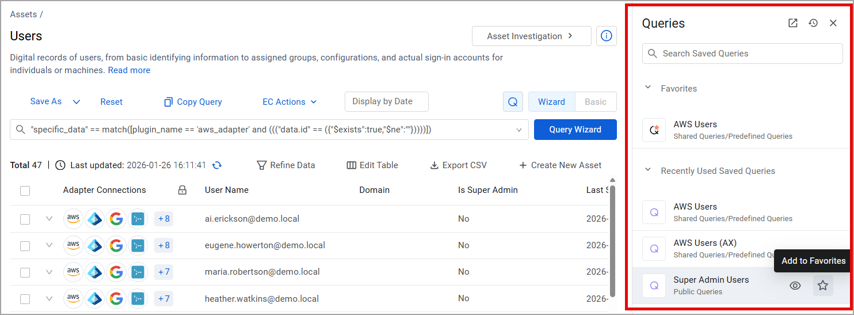The image size is (854, 315).
Task: Check the ai.erickson@demo.local row checkbox
Action: tap(25, 219)
